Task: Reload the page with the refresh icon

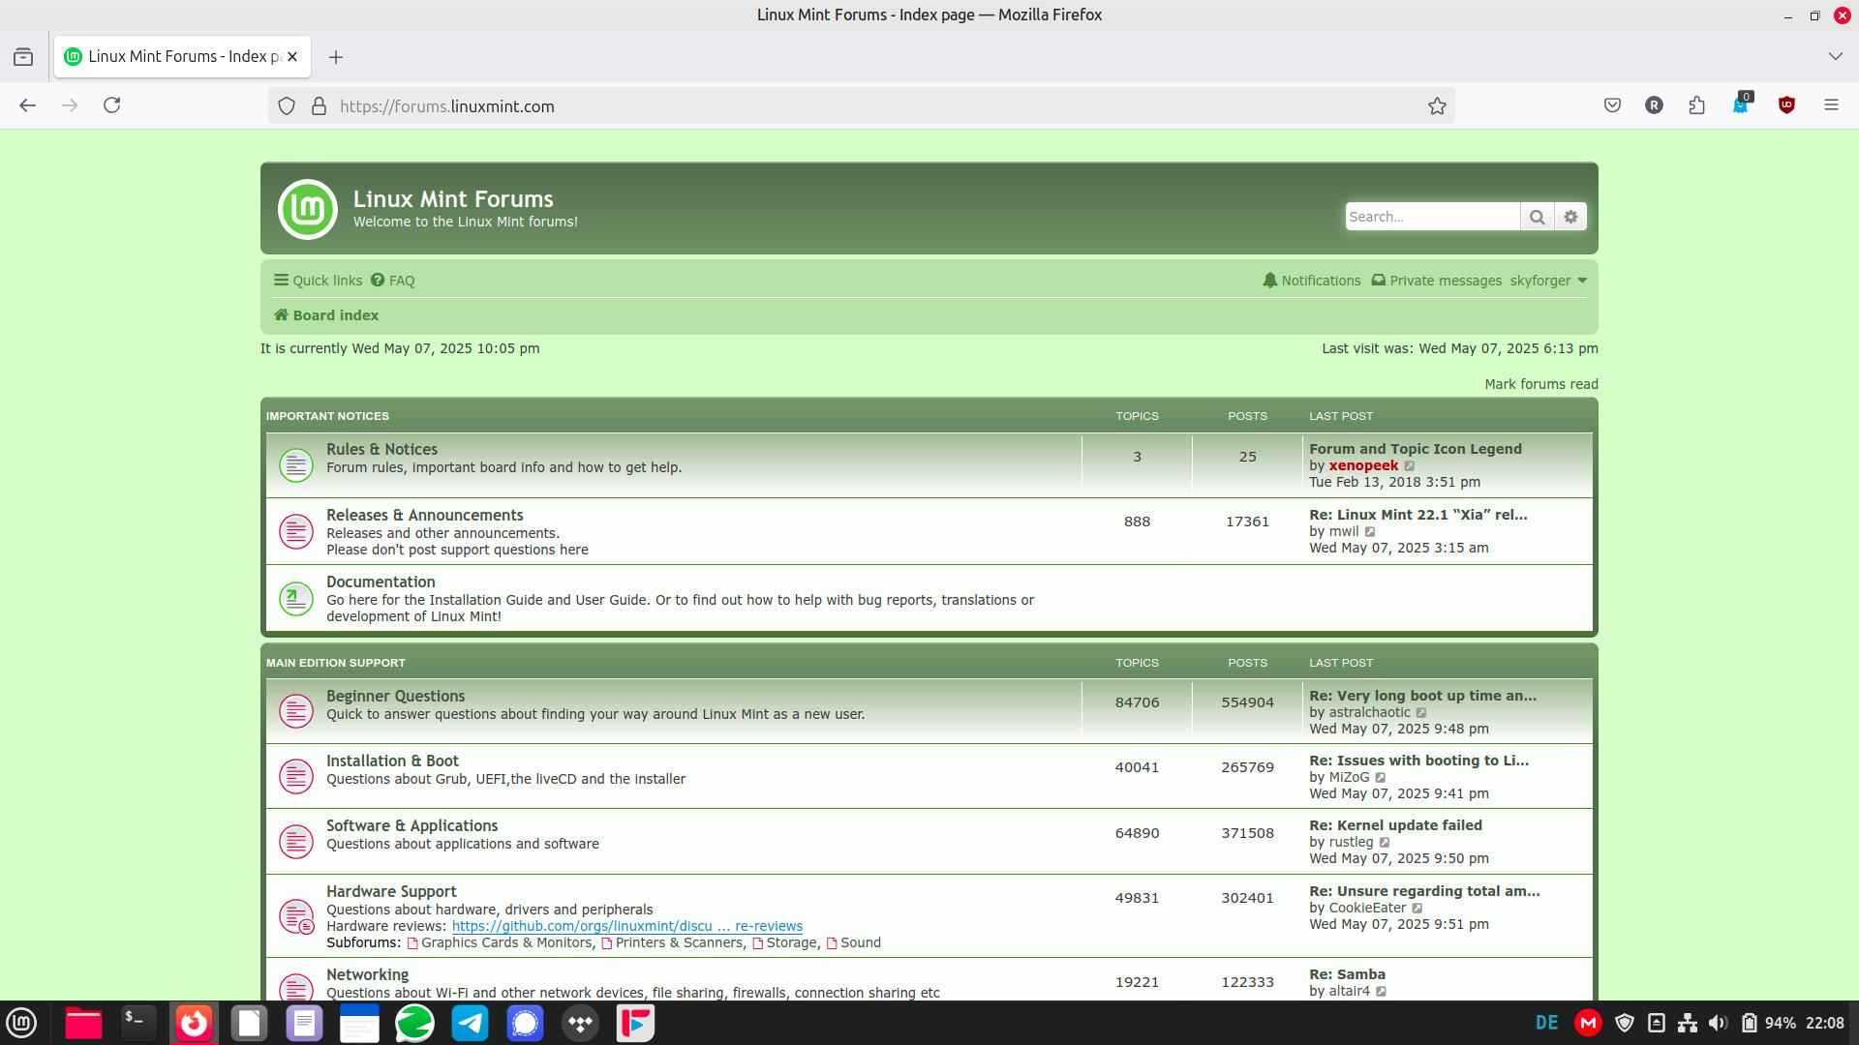Action: pyautogui.click(x=112, y=105)
